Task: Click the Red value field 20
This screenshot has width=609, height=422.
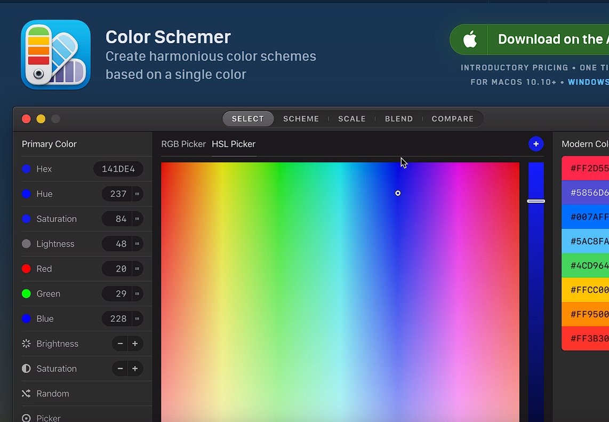Action: pos(118,268)
